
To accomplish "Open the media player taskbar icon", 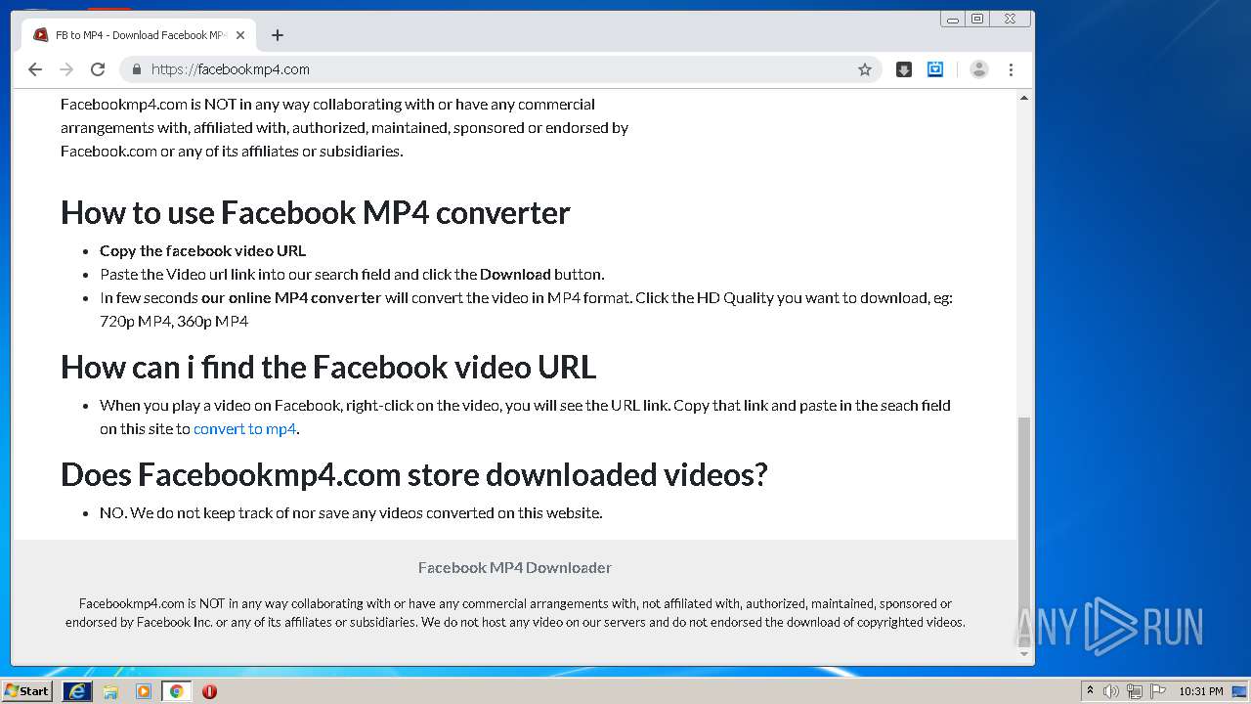I will coord(144,691).
